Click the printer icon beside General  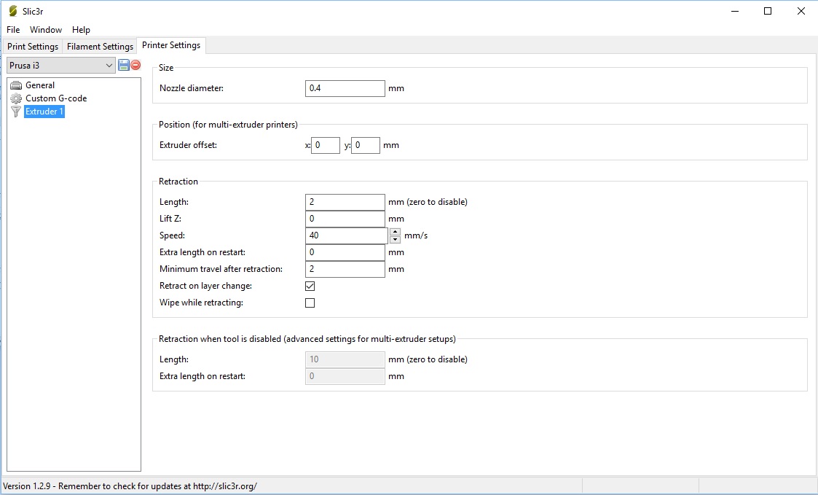pyautogui.click(x=16, y=85)
